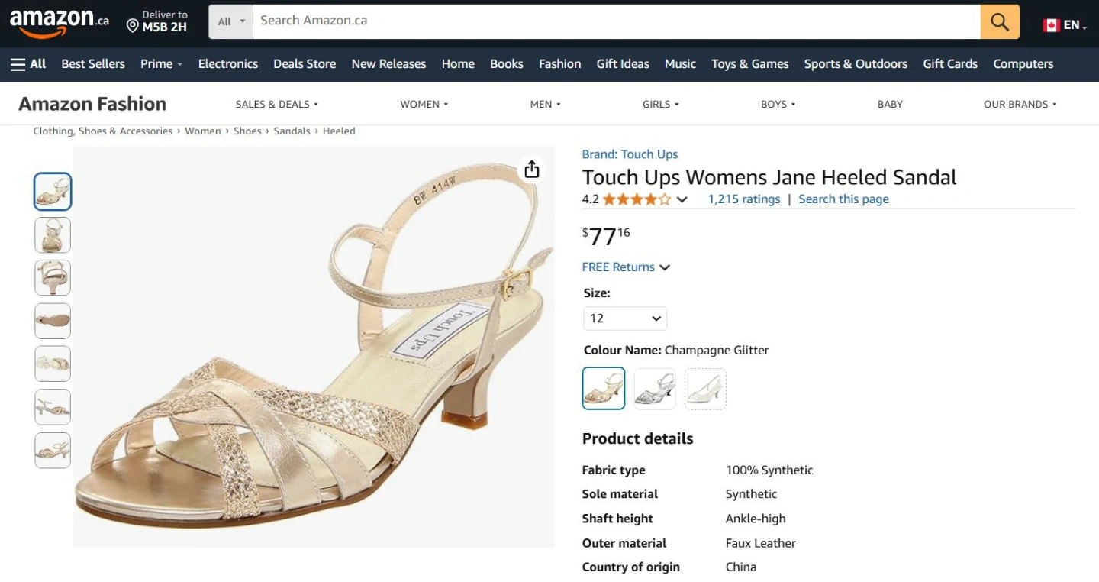This screenshot has height=582, width=1099.
Task: Expand the FREE Returns chevron
Action: point(665,267)
